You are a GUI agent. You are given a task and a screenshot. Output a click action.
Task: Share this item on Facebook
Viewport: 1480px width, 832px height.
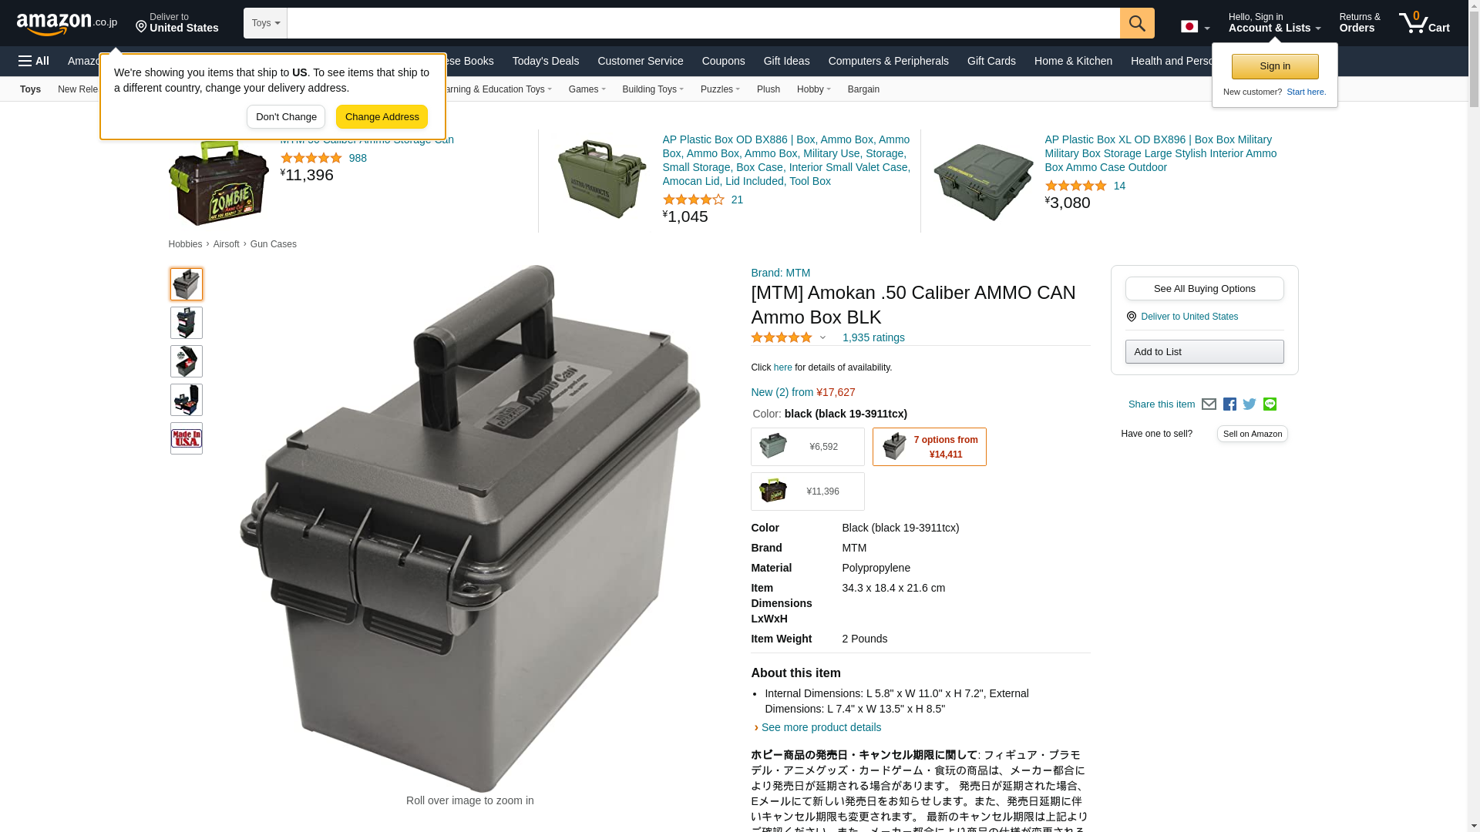click(x=1229, y=404)
